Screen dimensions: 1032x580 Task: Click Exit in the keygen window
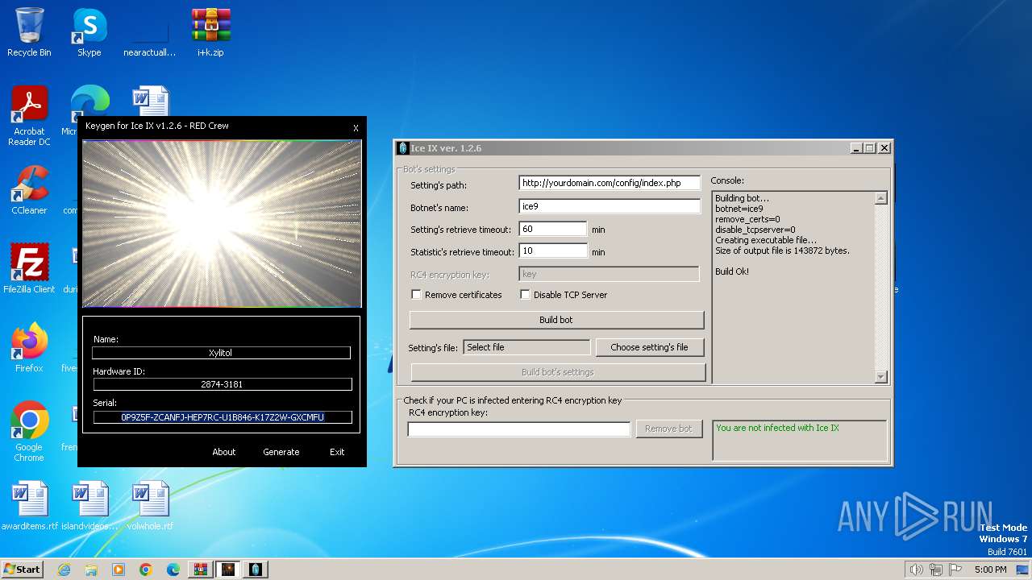337,452
